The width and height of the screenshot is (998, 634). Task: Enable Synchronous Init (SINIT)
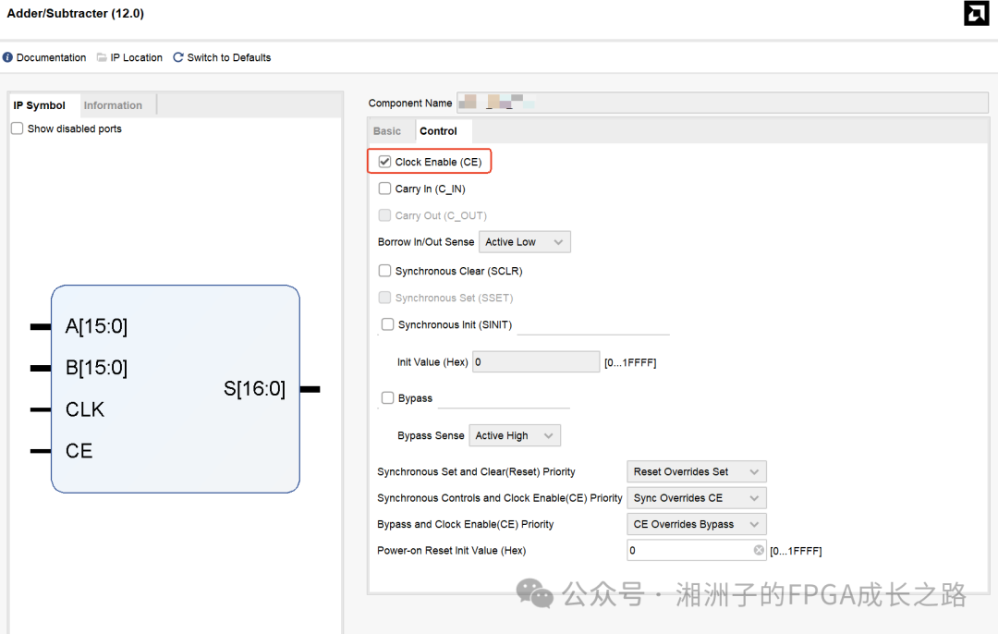point(387,324)
